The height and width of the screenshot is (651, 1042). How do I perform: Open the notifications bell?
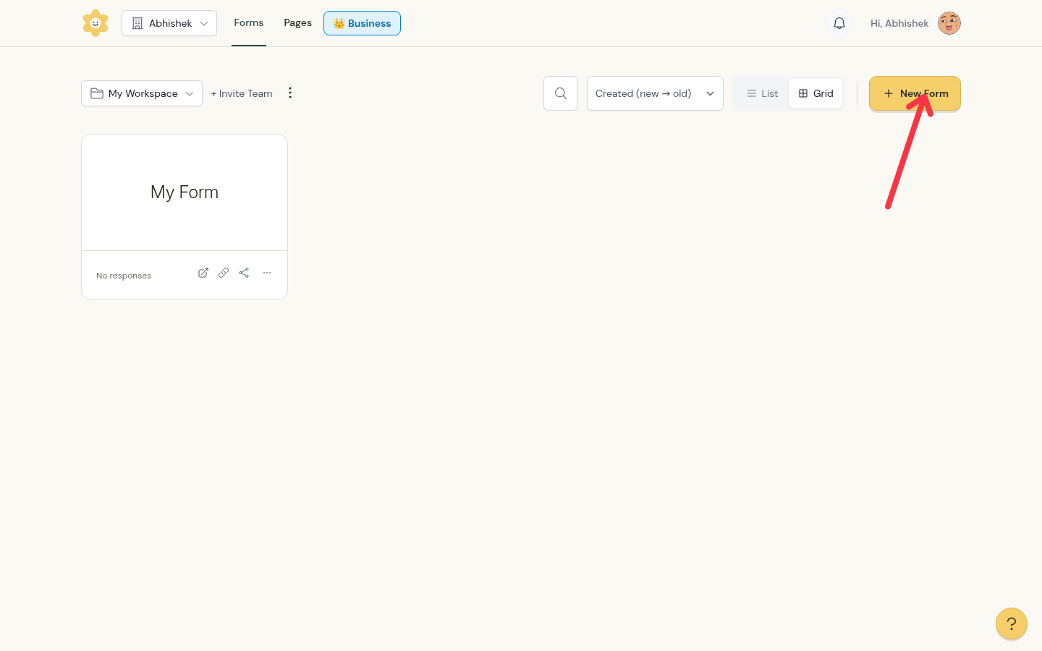[839, 23]
